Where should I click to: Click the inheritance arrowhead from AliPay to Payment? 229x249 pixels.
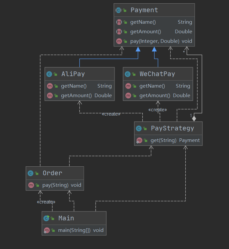138,49
